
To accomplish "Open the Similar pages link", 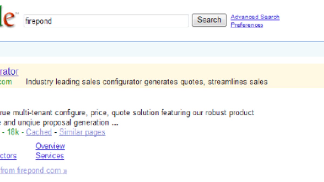I will coord(82,132).
